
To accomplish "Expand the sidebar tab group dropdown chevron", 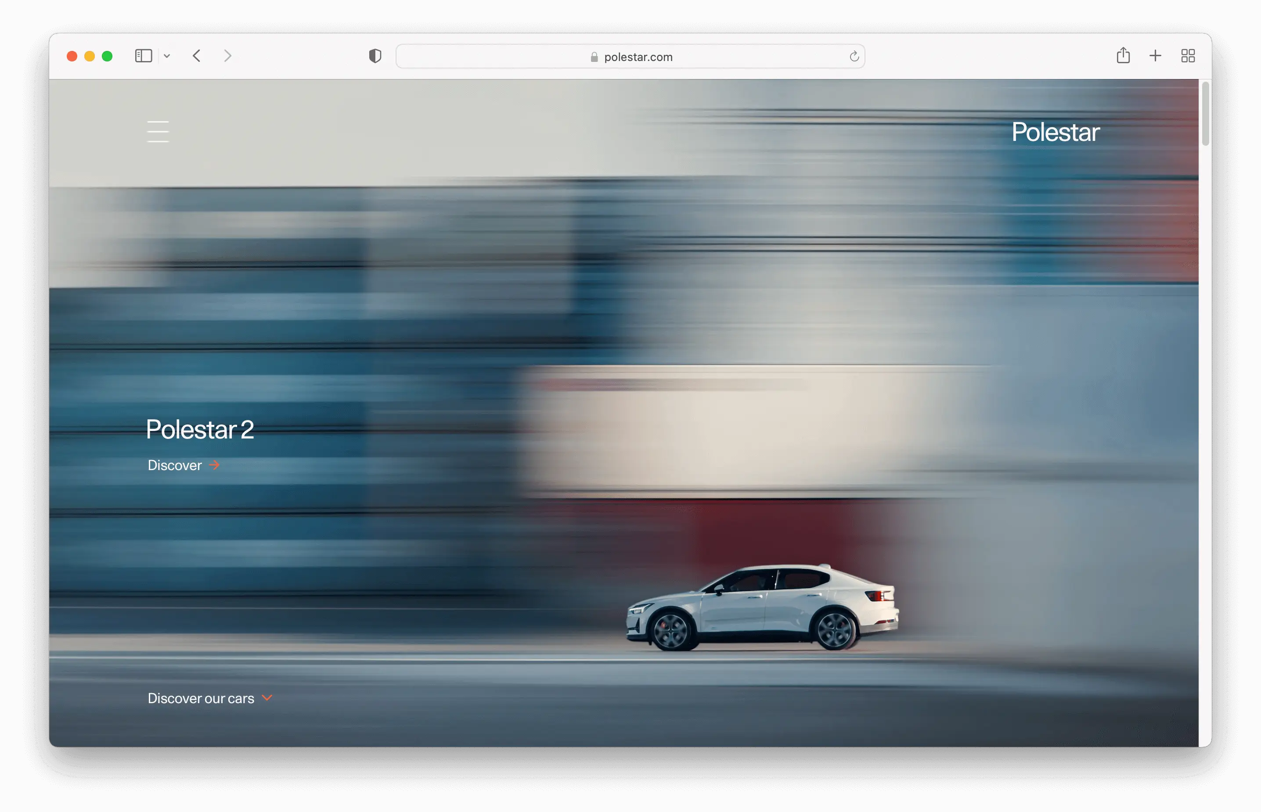I will pos(167,56).
